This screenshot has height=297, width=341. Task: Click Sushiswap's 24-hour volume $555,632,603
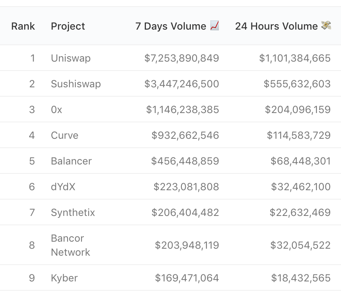point(297,84)
